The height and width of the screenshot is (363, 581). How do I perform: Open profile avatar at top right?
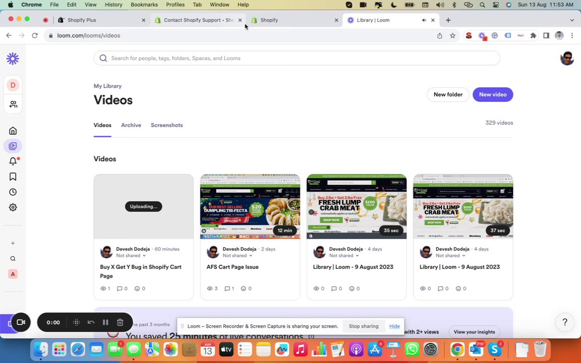(567, 58)
